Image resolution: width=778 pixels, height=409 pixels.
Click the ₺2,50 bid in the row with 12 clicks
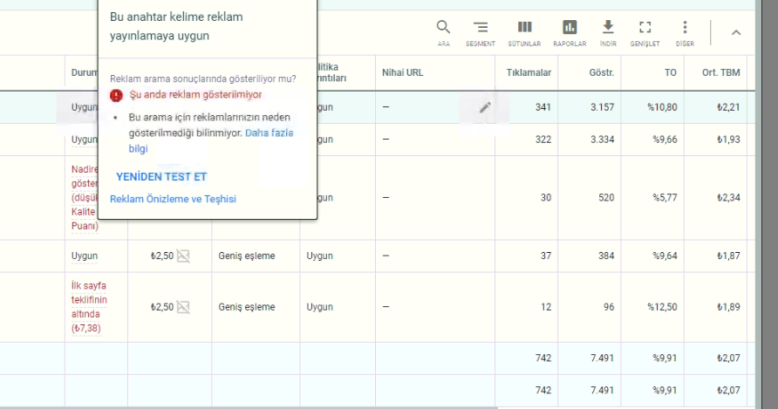(x=162, y=307)
